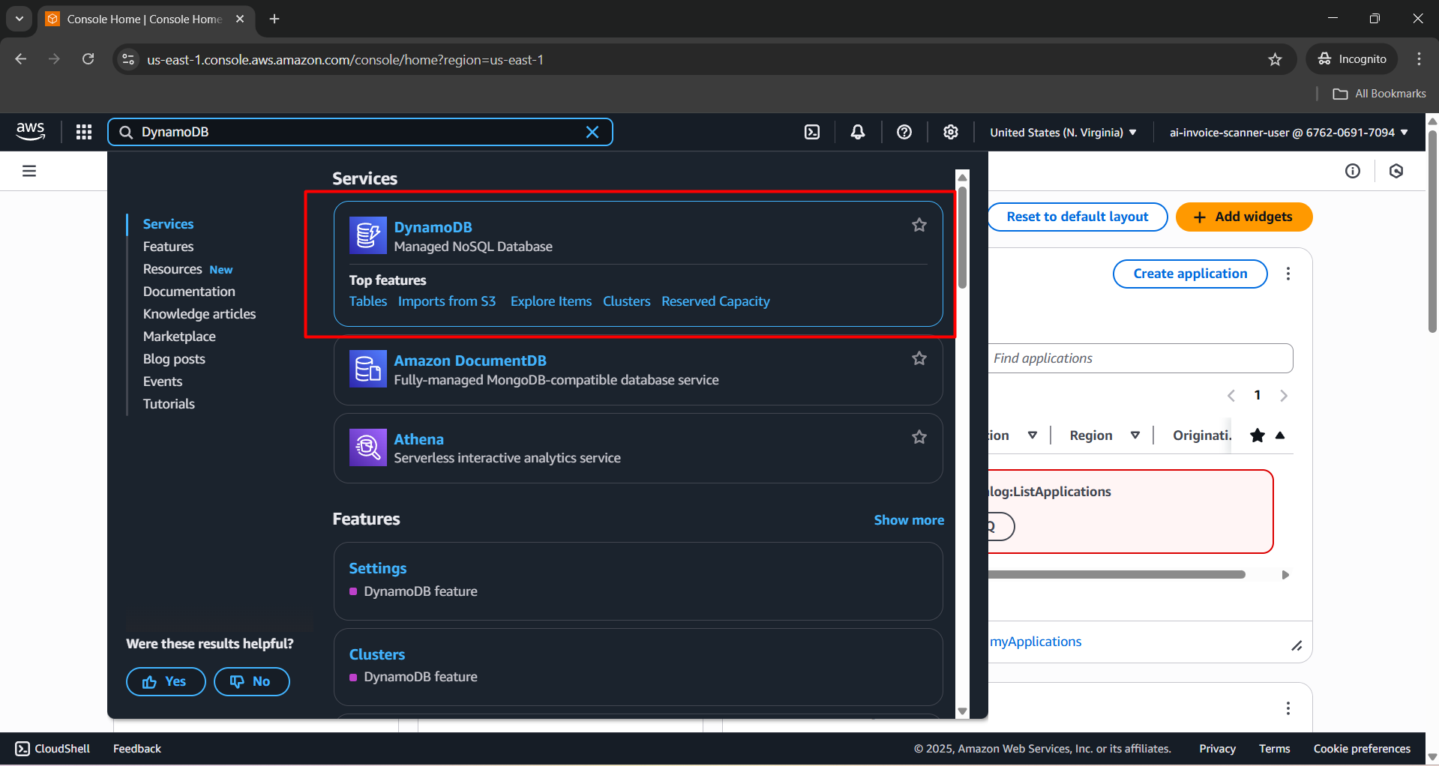Open the Imports from S3 DynamoDB feature link

click(447, 301)
